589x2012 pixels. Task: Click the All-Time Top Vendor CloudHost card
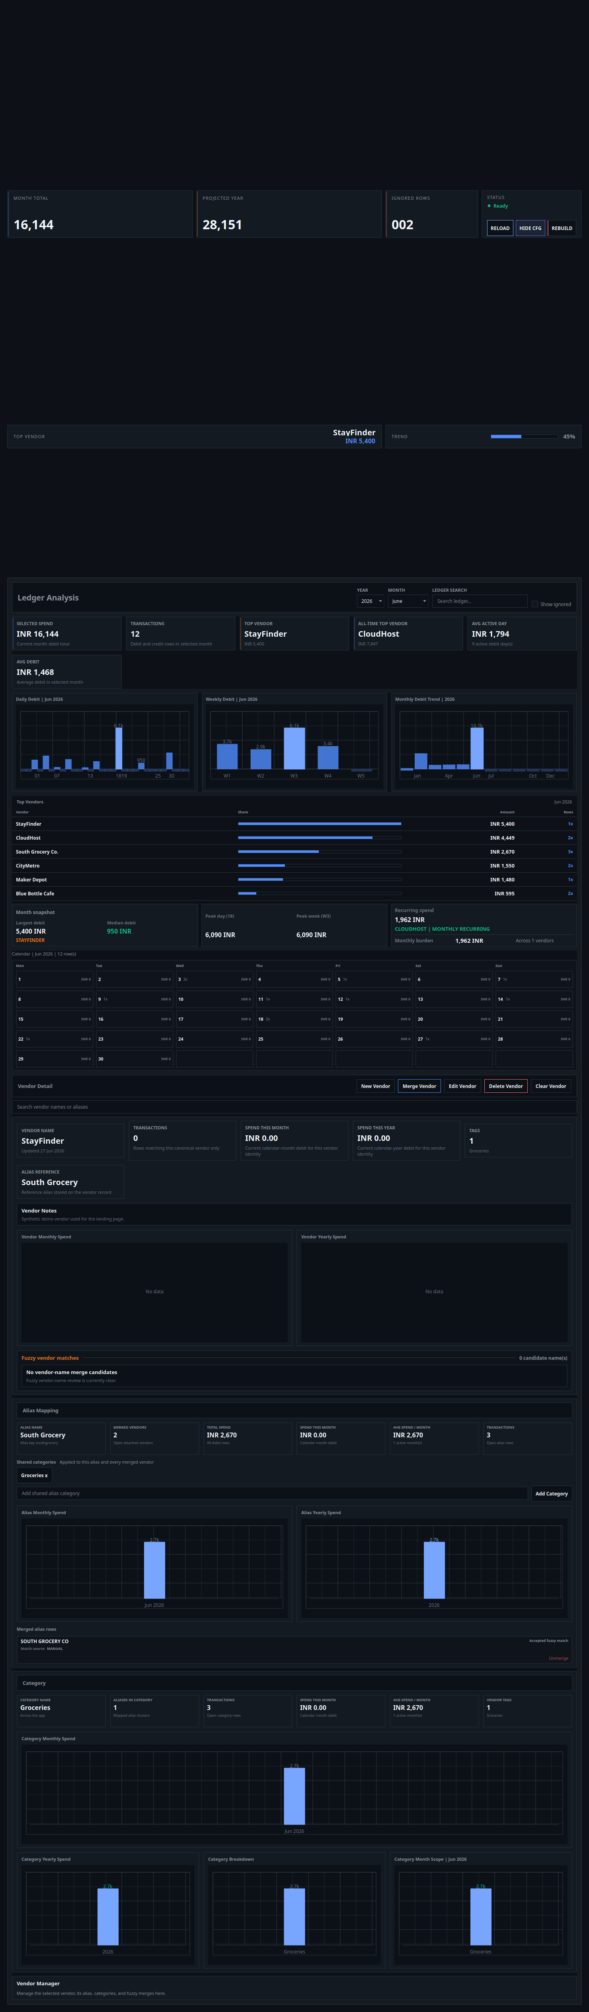409,634
